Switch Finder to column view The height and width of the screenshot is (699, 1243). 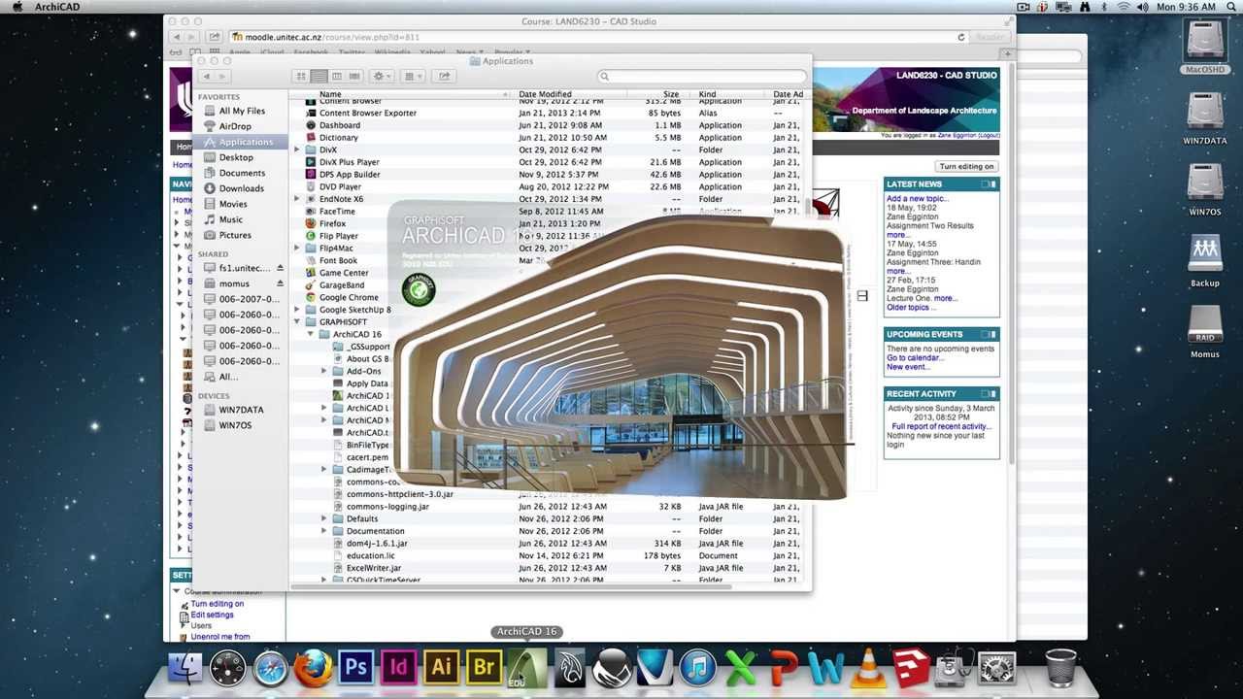(x=337, y=76)
